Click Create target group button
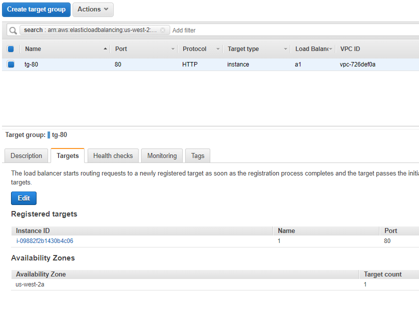Image resolution: width=419 pixels, height=324 pixels. pyautogui.click(x=36, y=9)
